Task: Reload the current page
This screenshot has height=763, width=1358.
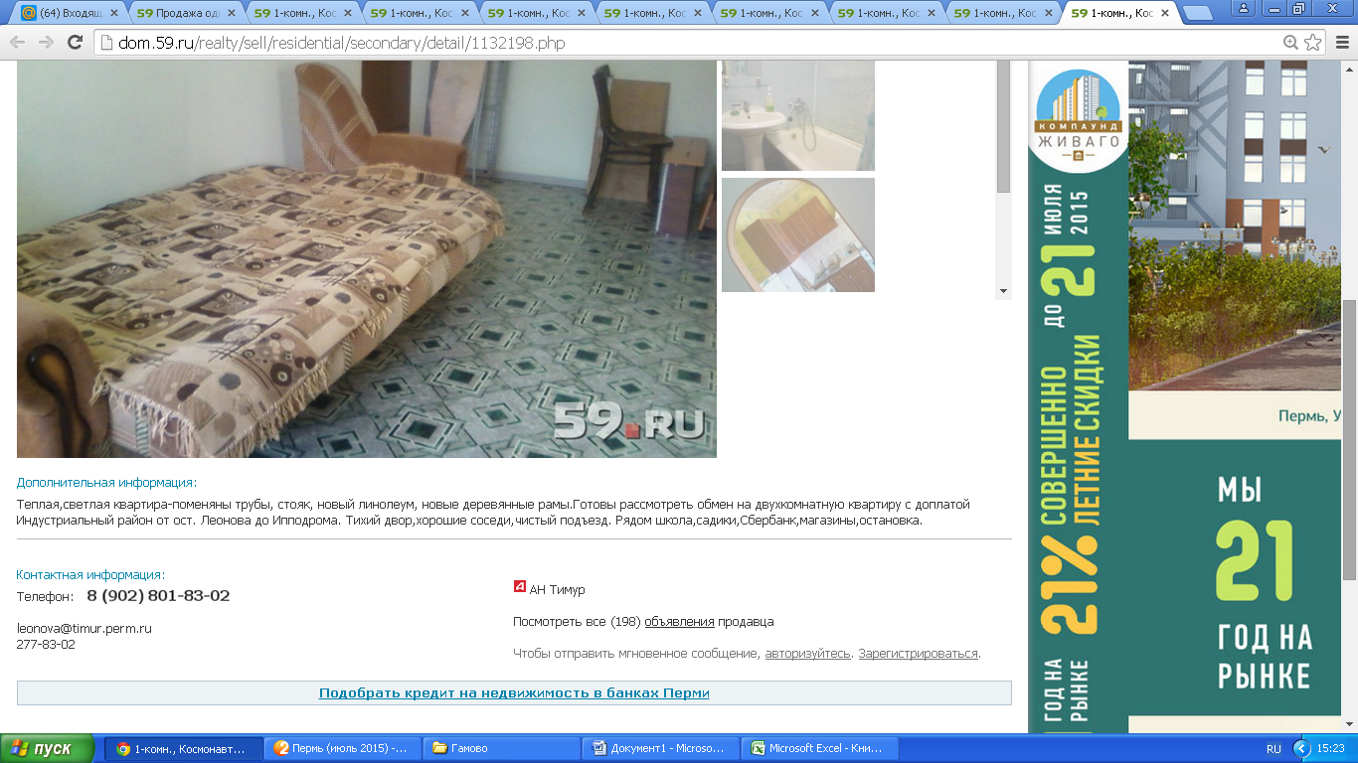Action: (75, 43)
